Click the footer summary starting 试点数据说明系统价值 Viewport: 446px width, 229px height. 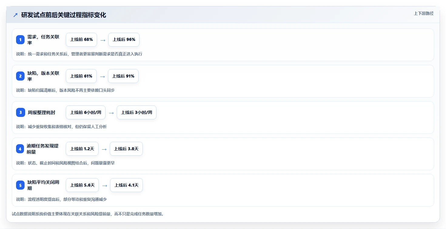point(88,214)
